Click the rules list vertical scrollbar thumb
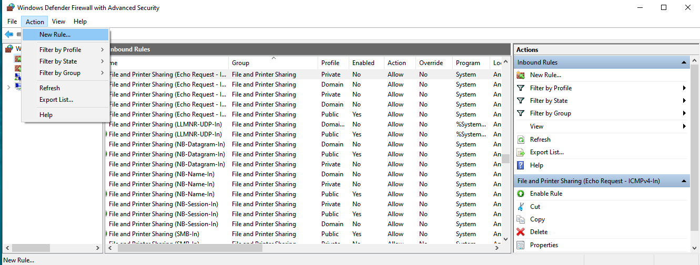700x265 pixels. click(505, 158)
